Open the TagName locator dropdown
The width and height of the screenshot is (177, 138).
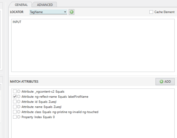48,12
